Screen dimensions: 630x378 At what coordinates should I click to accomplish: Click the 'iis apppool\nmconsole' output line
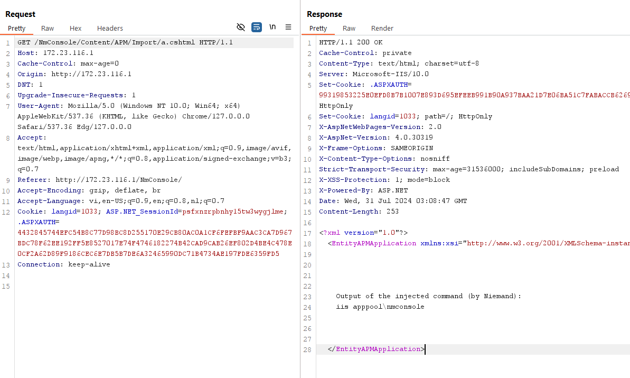click(380, 307)
